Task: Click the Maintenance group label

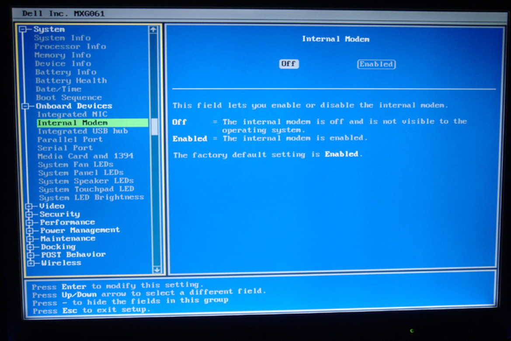Action: coord(68,239)
